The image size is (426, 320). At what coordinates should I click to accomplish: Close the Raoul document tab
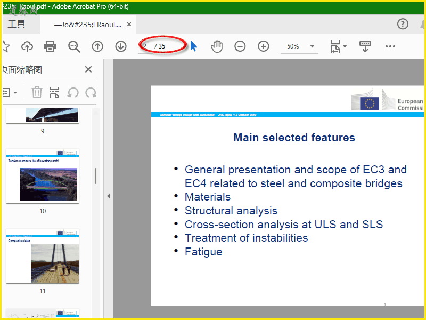(x=129, y=25)
